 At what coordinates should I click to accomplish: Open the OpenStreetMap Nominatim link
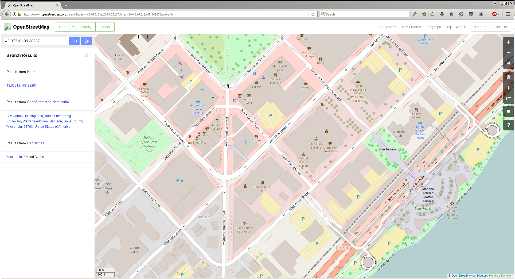[x=48, y=102]
